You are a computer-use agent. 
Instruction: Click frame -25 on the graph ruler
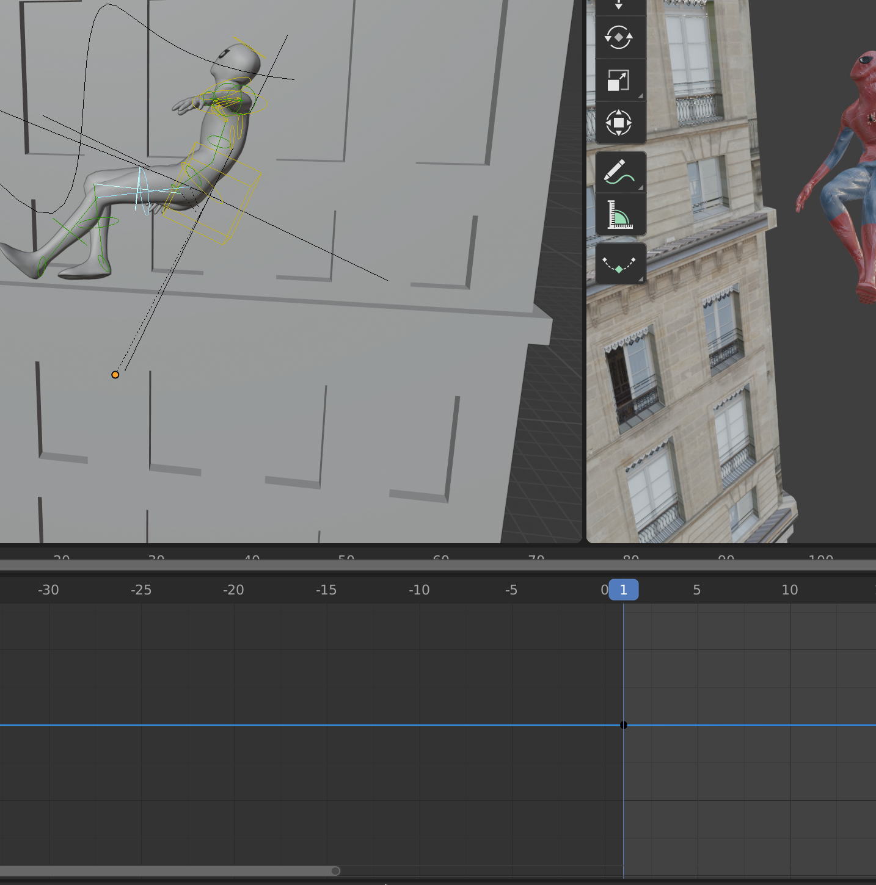[141, 590]
